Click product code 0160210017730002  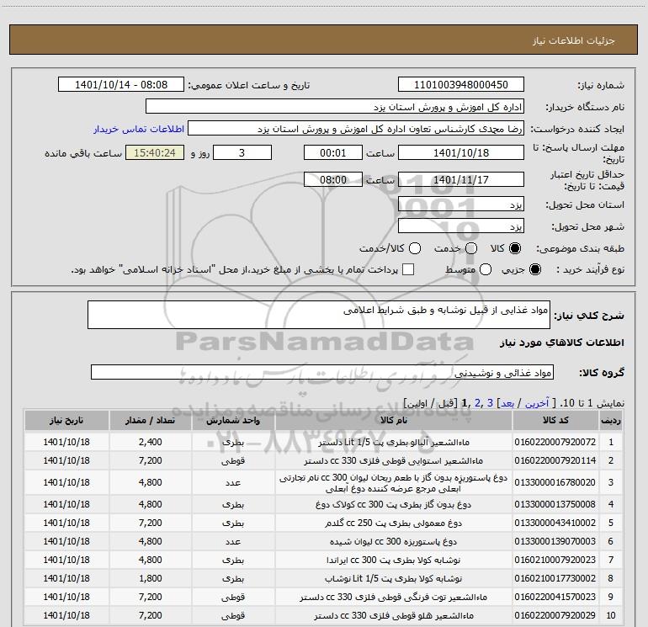click(555, 578)
